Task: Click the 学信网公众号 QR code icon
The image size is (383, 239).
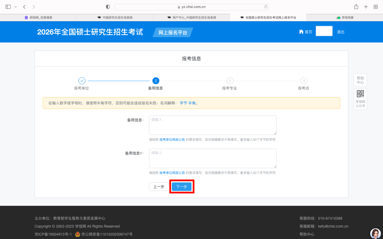Action: (x=360, y=94)
